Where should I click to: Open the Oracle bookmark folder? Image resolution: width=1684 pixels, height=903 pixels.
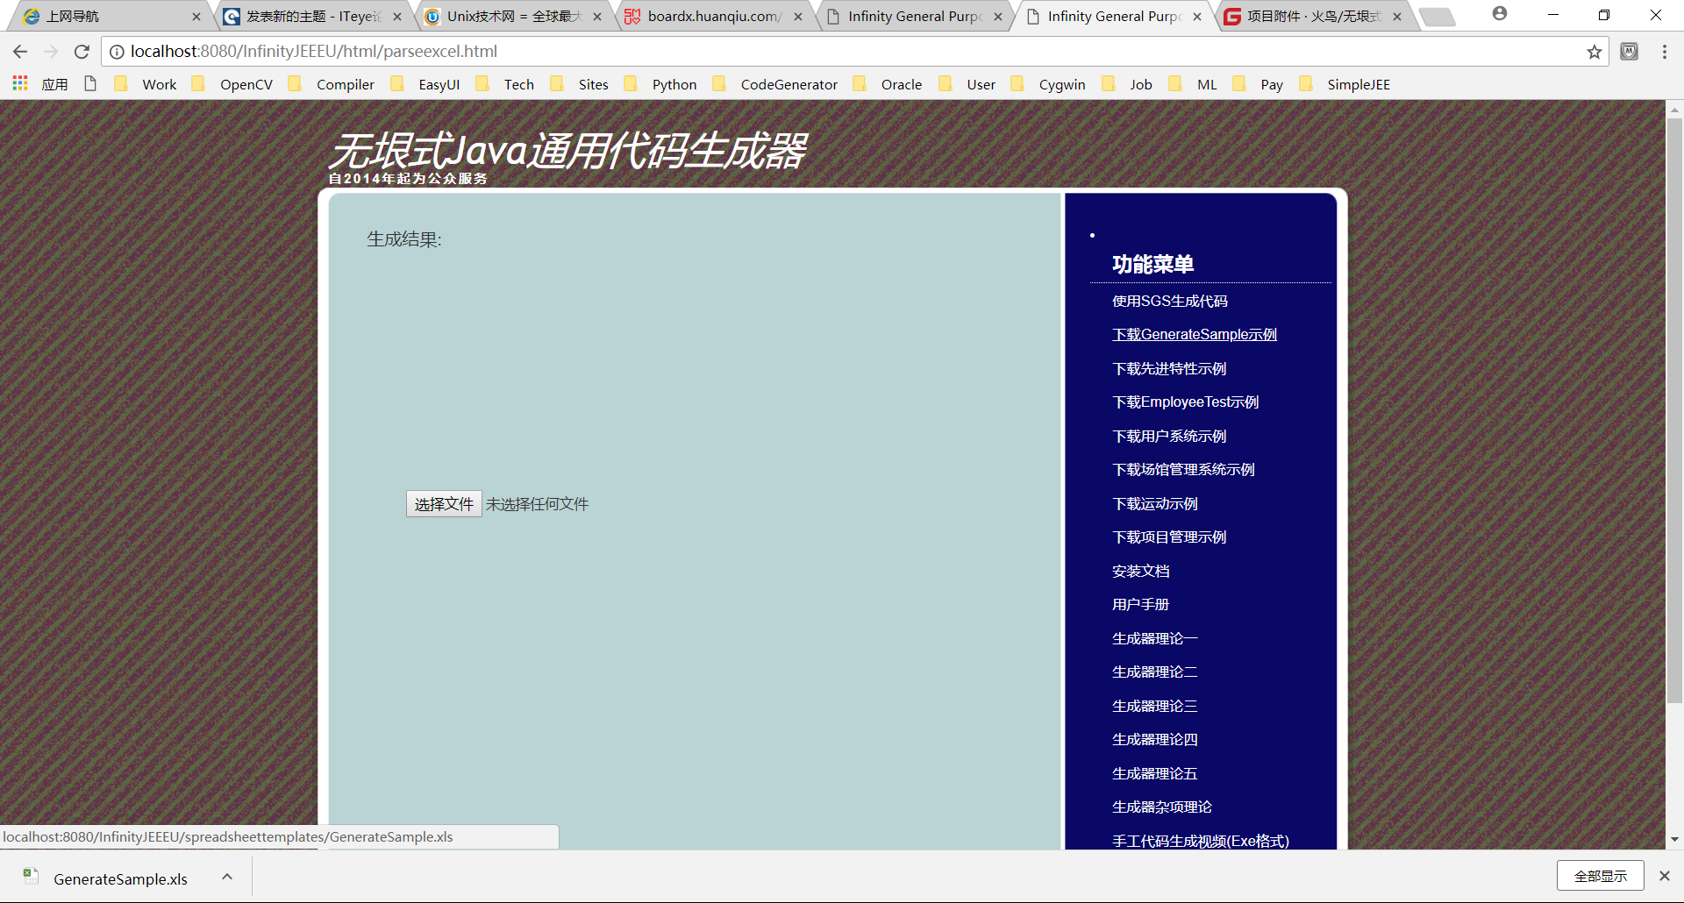[888, 84]
